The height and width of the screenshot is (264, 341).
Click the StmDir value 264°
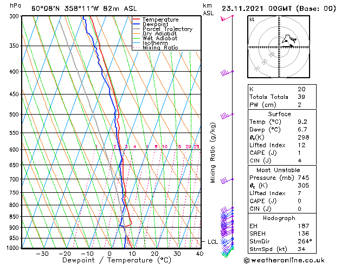click(x=305, y=241)
